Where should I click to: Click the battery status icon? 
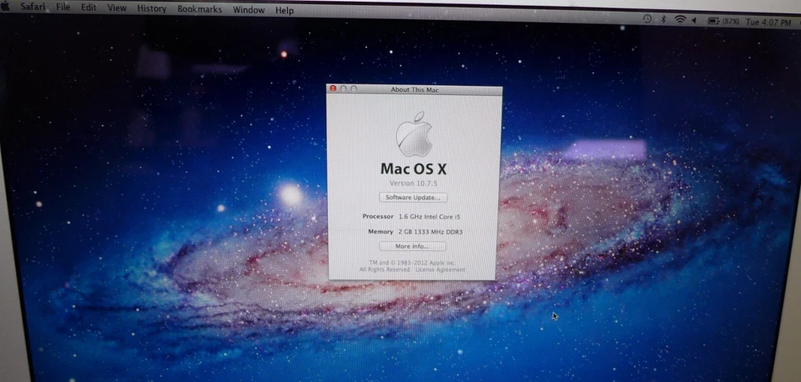(713, 21)
